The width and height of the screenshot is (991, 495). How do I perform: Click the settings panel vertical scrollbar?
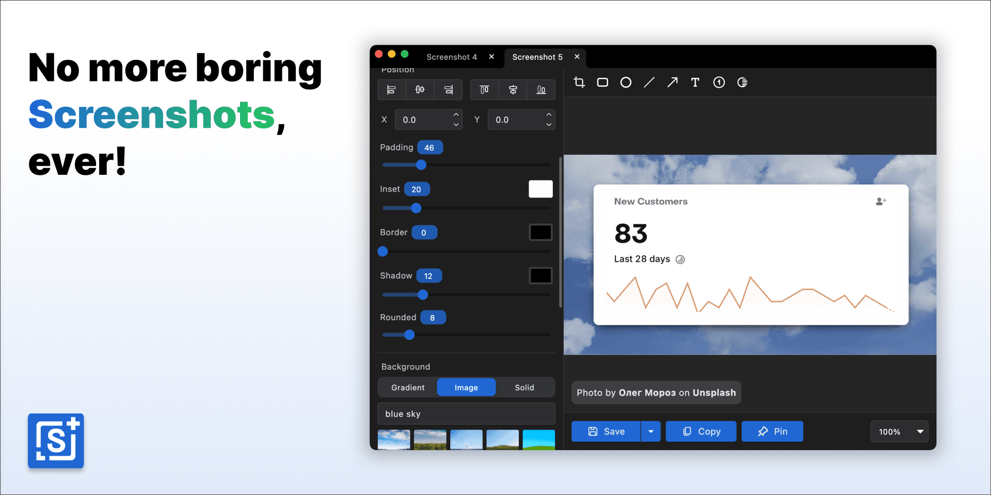pyautogui.click(x=561, y=232)
